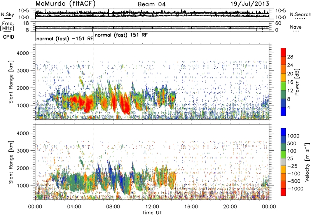Click the power colorbar value 20
Viewport: 311px width, 215px height.
point(290,74)
